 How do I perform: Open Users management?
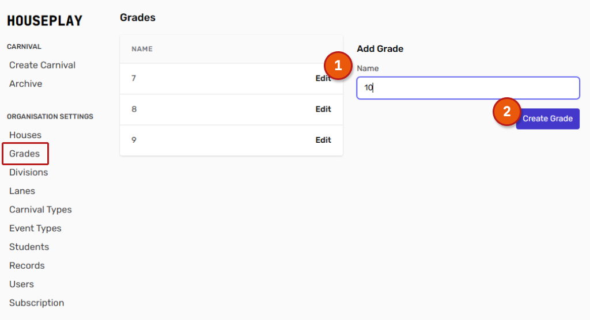(x=21, y=284)
